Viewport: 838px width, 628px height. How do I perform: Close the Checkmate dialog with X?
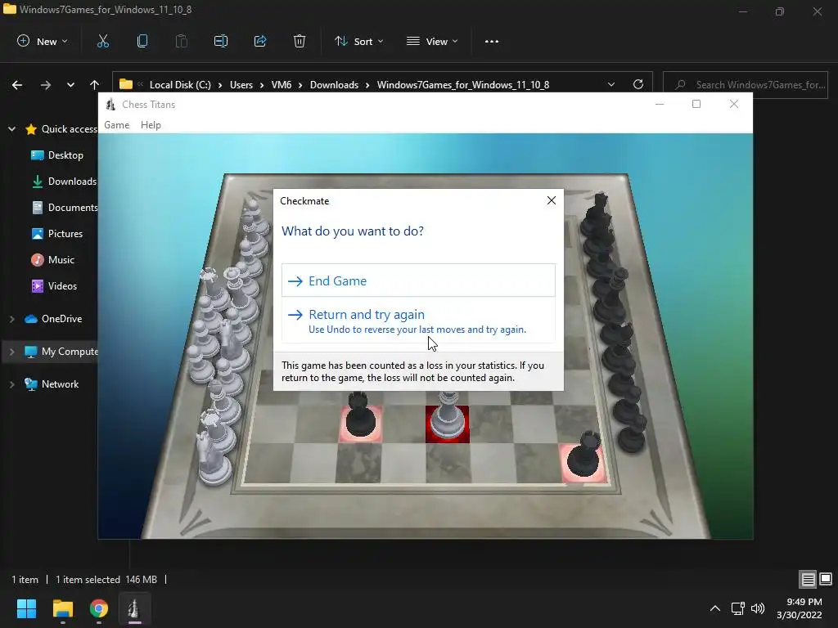tap(552, 200)
